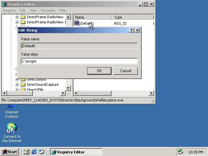Click the status bar registry path
208x156 pixels.
[62, 100]
